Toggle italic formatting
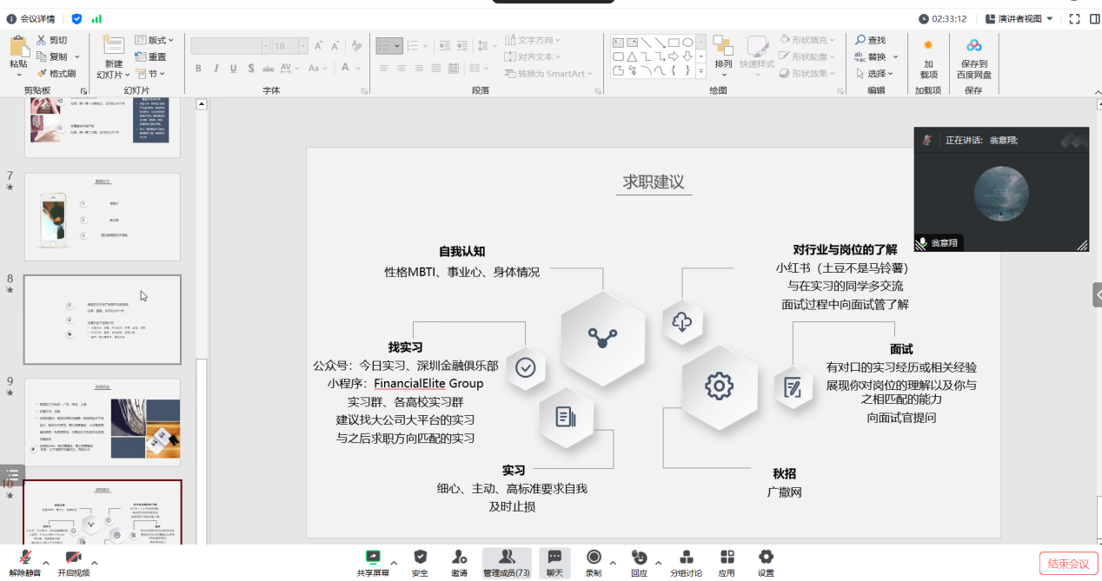Screen dimensions: 1102x581 click(216, 67)
